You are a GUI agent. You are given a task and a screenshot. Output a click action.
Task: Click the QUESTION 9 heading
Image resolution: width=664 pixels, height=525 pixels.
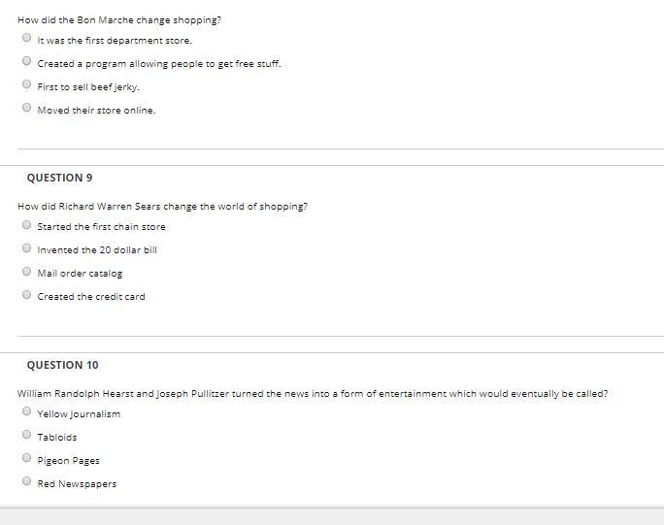coord(60,178)
